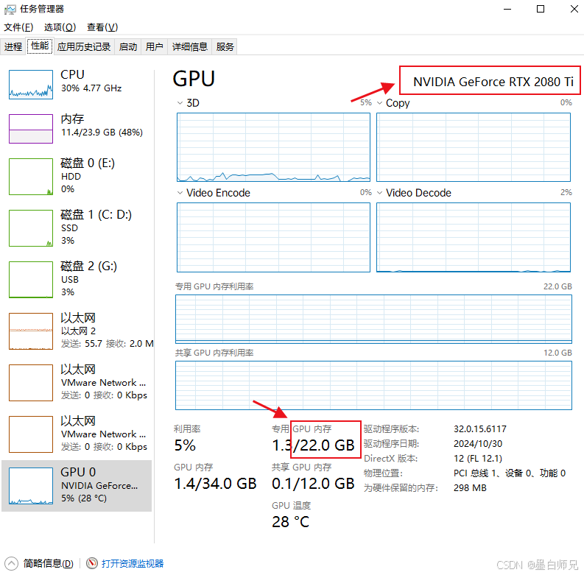This screenshot has height=575, width=584.
Task: Select the CPU usage mini graph
Action: [x=31, y=85]
